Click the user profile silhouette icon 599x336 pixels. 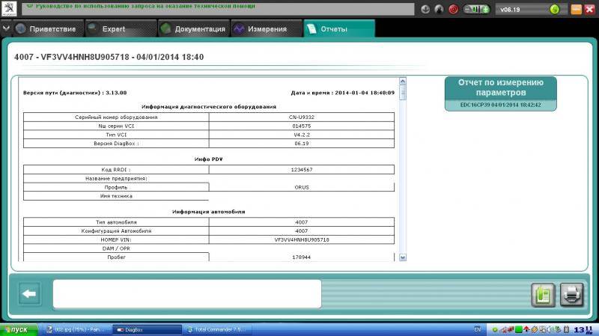click(440, 10)
